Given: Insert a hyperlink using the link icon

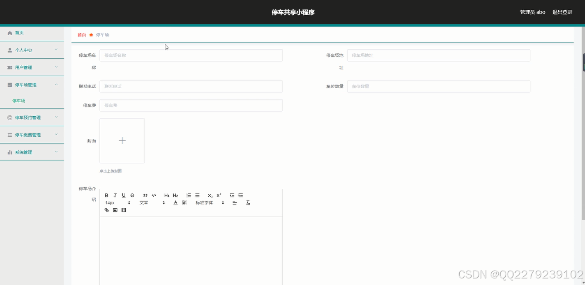Looking at the screenshot, I should 106,210.
